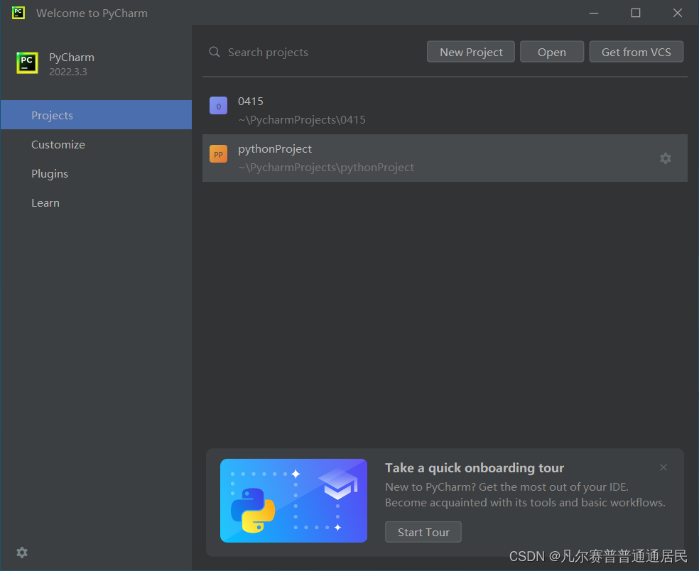Go to the Learn tab
Viewport: 699px width, 571px height.
(x=97, y=203)
